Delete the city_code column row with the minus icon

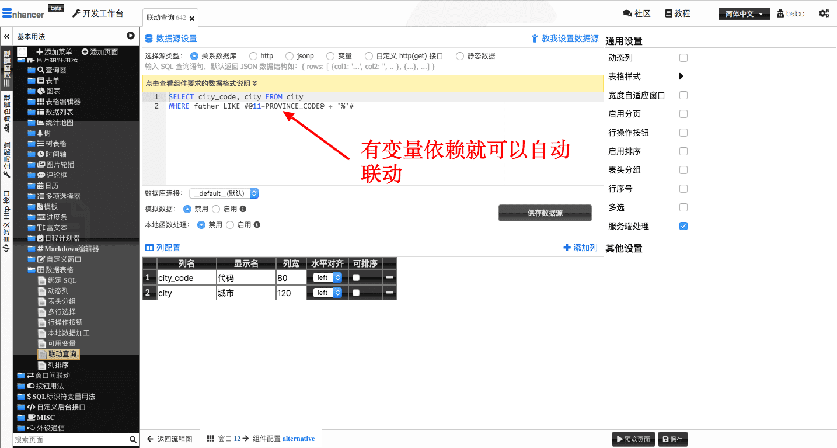389,277
